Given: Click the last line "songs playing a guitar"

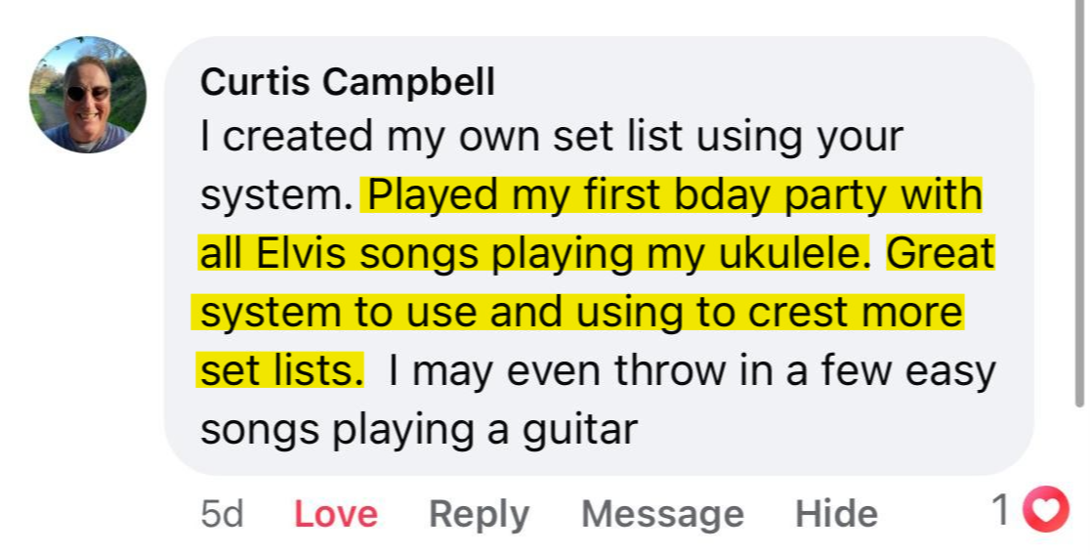Looking at the screenshot, I should pos(418,430).
